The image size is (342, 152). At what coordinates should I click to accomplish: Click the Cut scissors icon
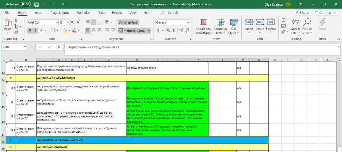(x=16, y=20)
